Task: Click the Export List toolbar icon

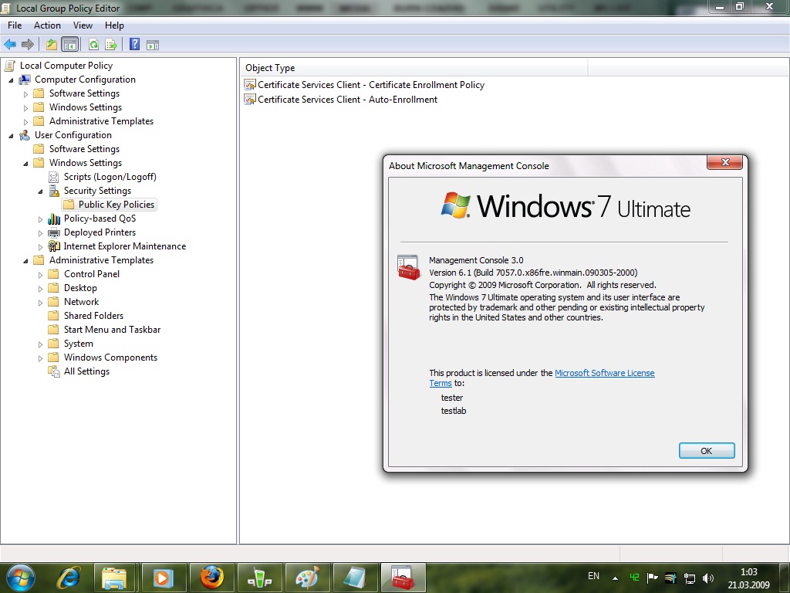Action: (111, 44)
